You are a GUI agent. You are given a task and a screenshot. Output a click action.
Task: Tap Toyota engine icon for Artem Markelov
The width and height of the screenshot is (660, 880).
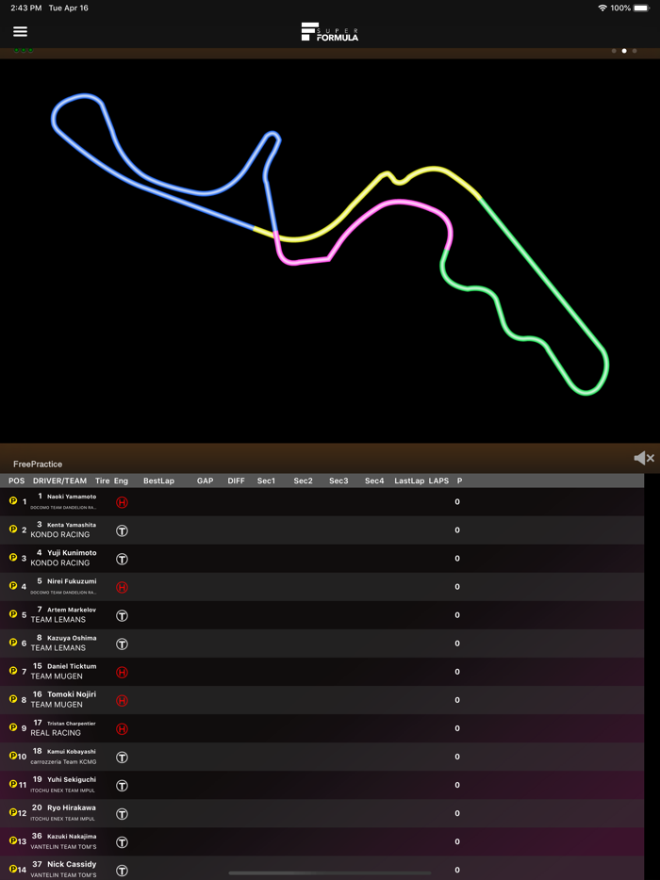pyautogui.click(x=122, y=615)
